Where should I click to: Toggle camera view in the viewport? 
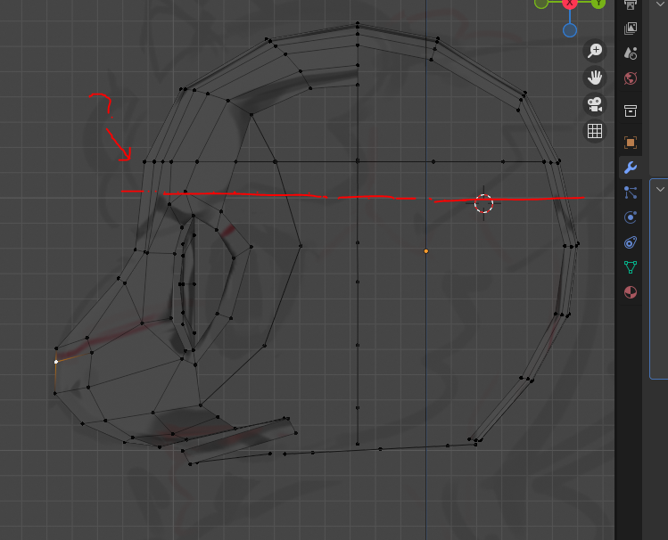595,104
